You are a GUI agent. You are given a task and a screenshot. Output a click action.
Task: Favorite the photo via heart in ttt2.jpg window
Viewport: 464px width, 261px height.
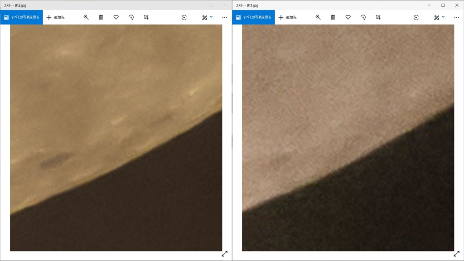tap(116, 17)
